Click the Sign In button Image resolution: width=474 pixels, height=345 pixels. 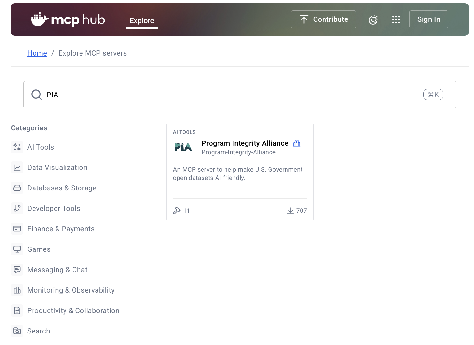pos(429,19)
